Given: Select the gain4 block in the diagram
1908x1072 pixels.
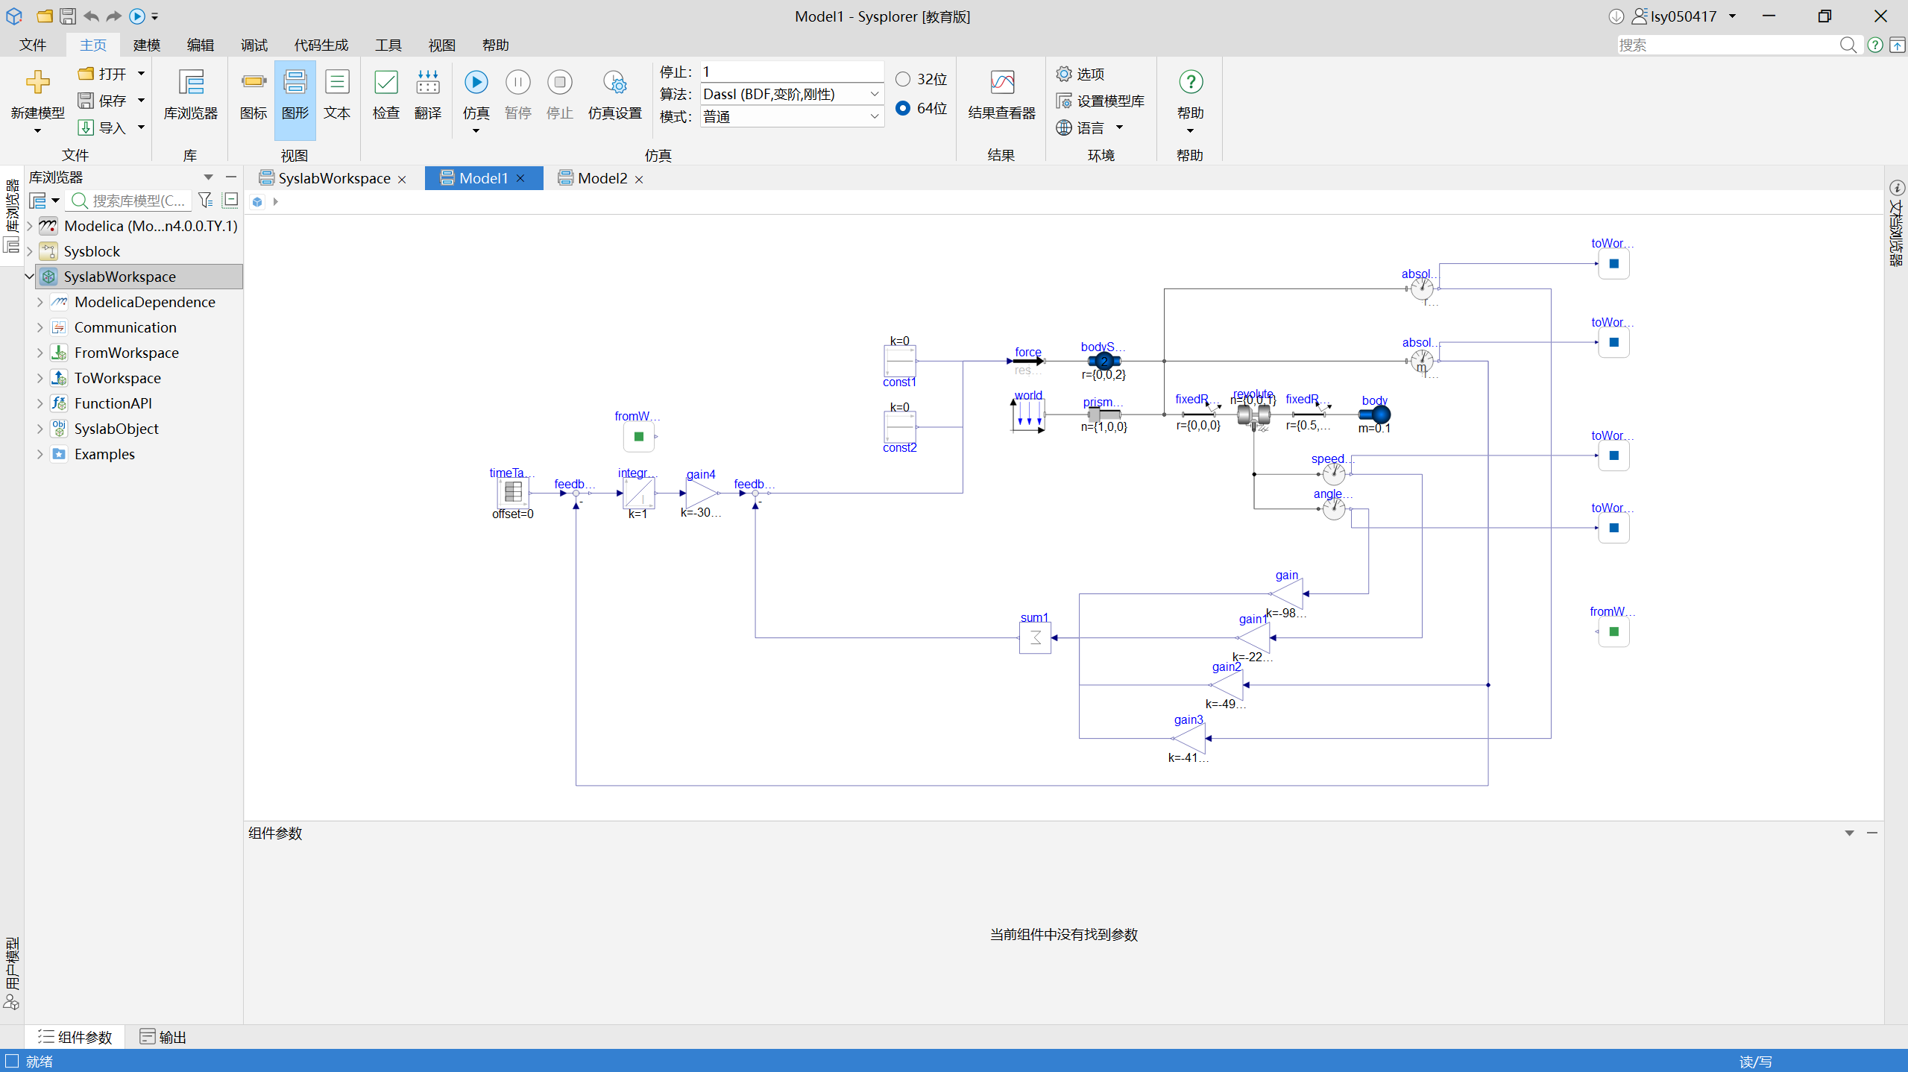Looking at the screenshot, I should [x=702, y=493].
